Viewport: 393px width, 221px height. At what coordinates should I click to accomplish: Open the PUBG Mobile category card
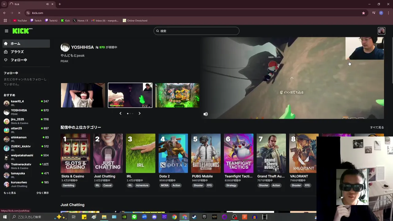pyautogui.click(x=206, y=153)
